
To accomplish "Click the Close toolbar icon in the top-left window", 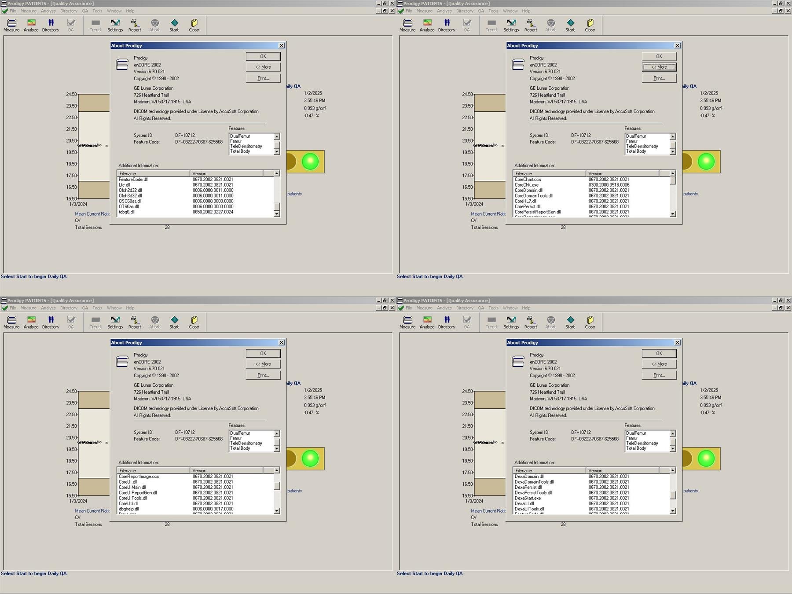I will click(194, 25).
